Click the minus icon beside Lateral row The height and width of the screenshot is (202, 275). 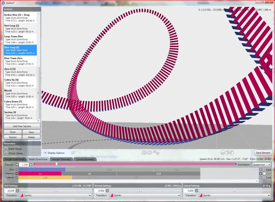click(16, 178)
